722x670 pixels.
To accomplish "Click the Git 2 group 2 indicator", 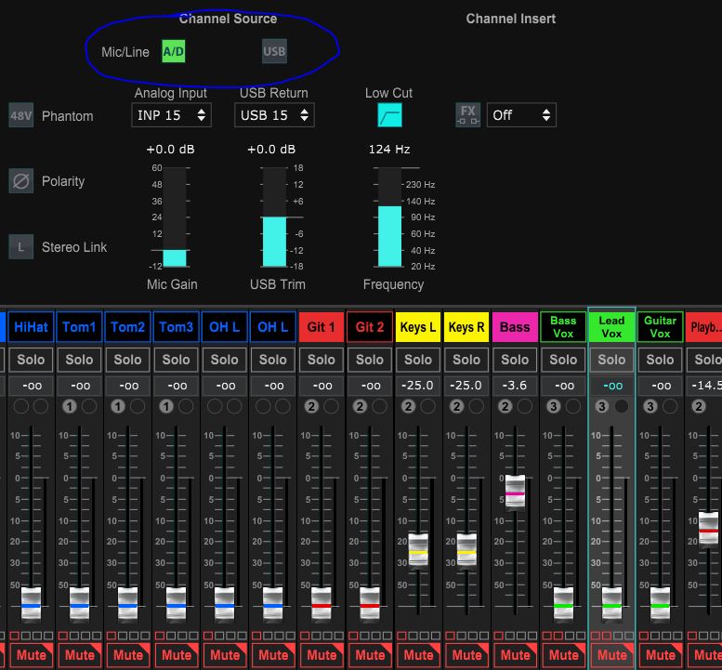I will click(x=360, y=406).
